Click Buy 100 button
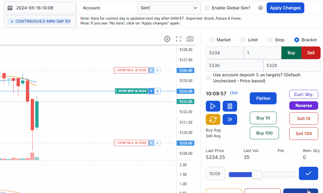 pos(264,133)
